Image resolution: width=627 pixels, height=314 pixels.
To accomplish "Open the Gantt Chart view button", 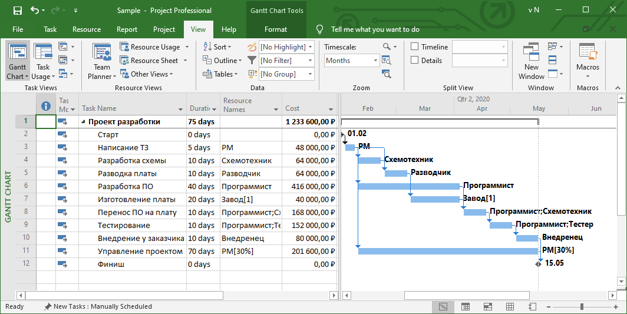I will [18, 61].
